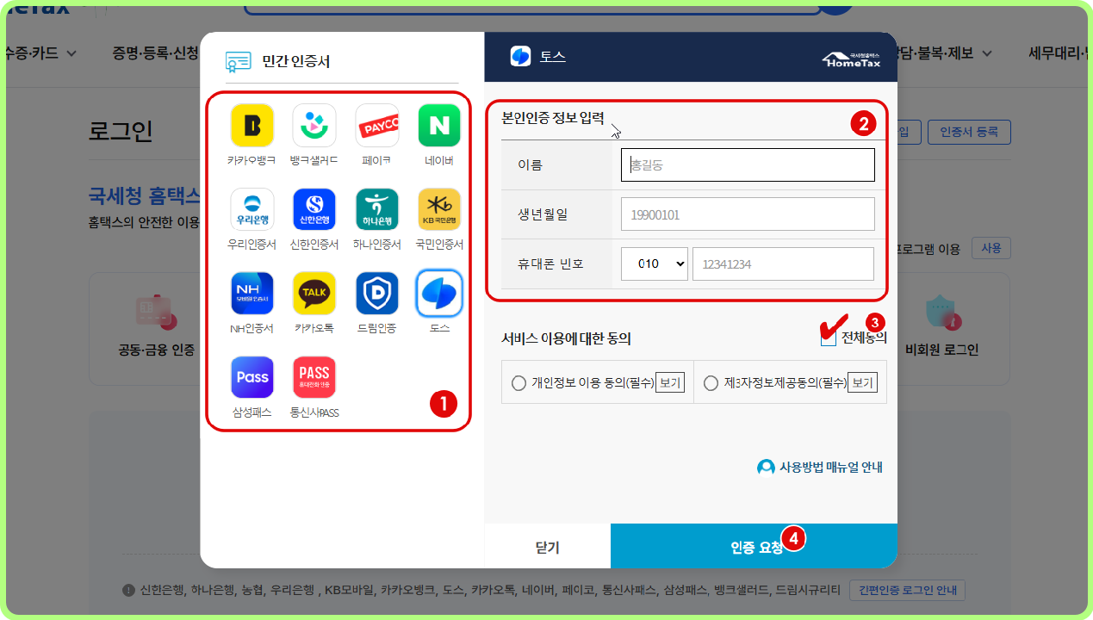Select the 드림인증 shield icon

376,294
